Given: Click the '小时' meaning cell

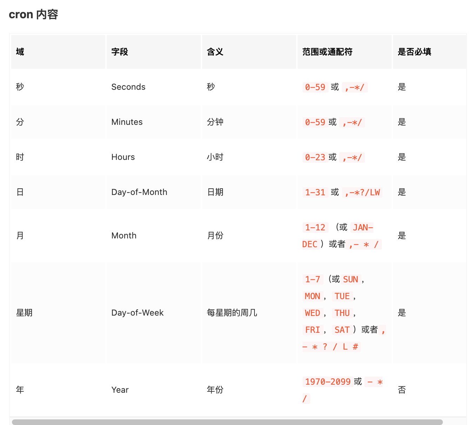Looking at the screenshot, I should pos(249,157).
